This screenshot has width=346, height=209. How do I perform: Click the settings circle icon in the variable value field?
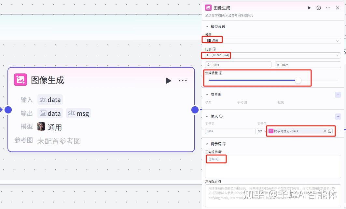coord(330,131)
